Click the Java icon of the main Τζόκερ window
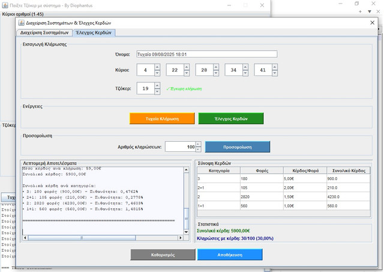The height and width of the screenshot is (272, 384). [x=5, y=5]
